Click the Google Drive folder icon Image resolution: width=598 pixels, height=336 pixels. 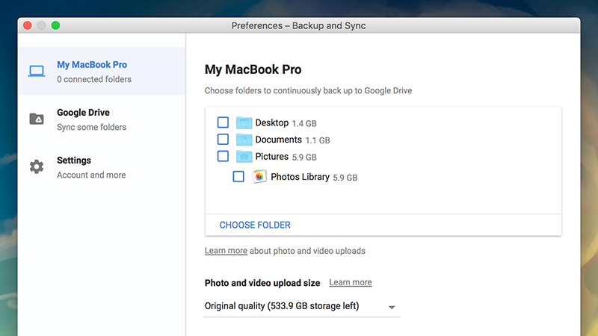tap(37, 119)
